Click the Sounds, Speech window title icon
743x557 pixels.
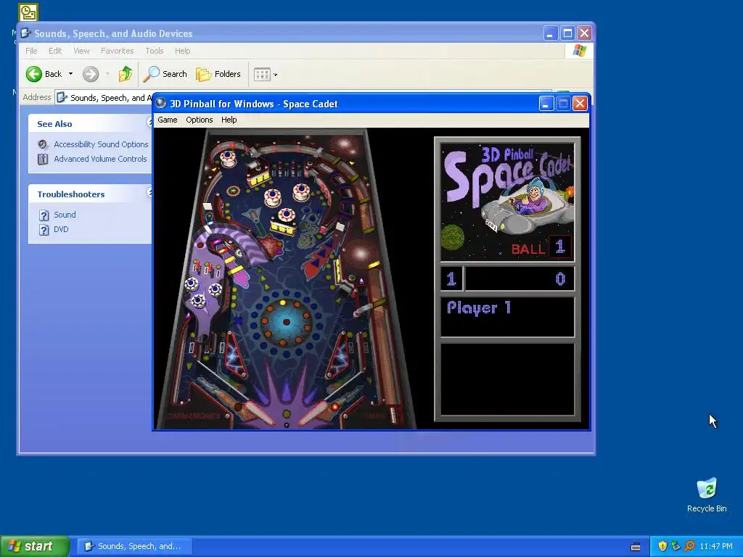26,33
